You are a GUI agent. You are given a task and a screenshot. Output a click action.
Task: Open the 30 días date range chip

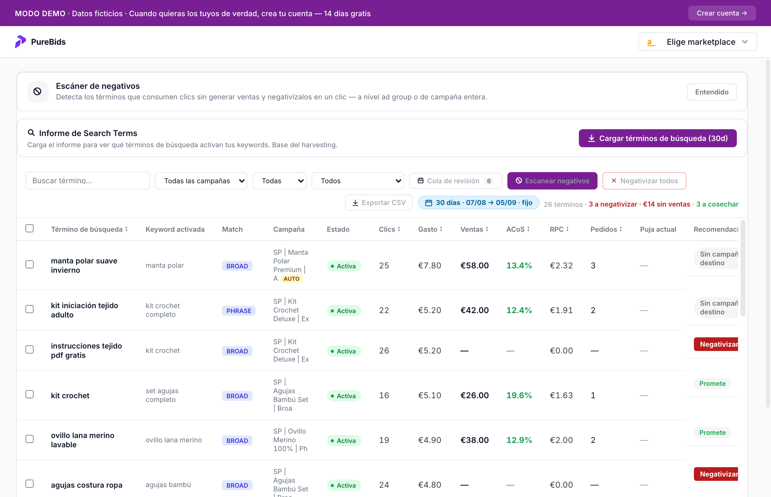click(478, 203)
